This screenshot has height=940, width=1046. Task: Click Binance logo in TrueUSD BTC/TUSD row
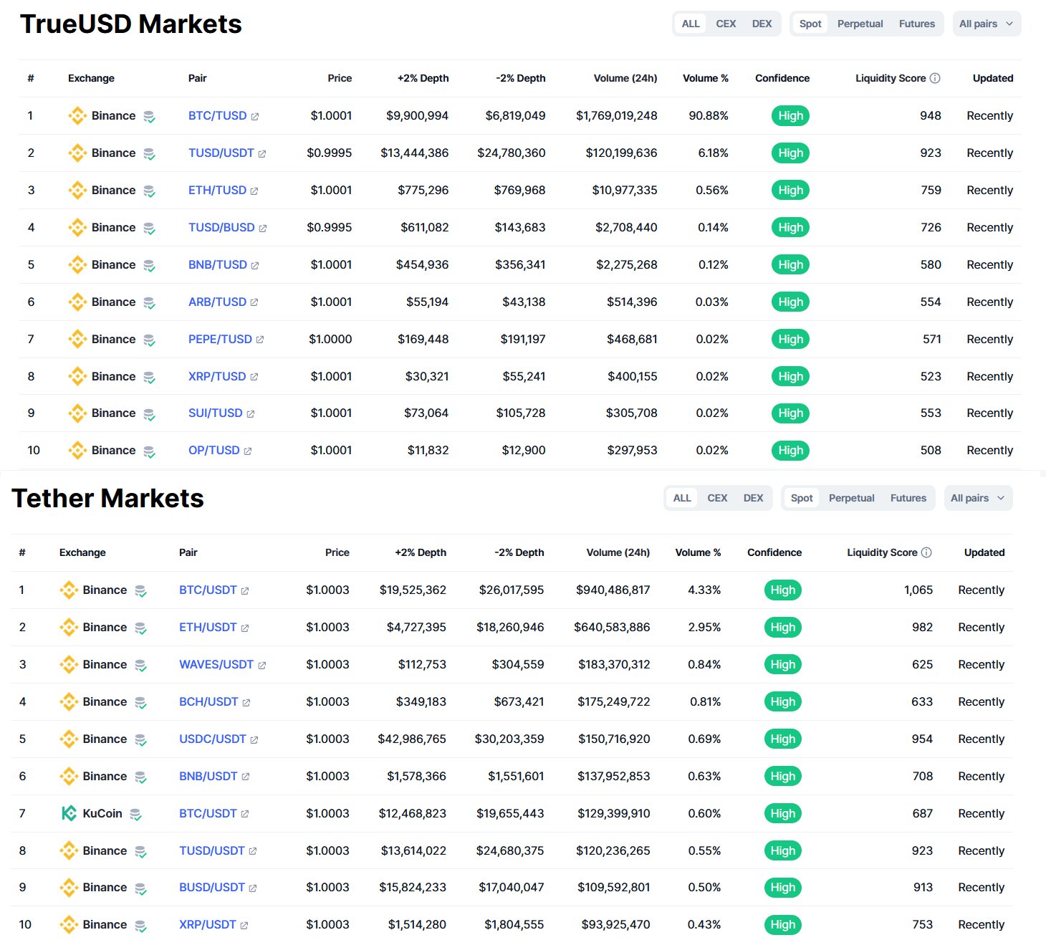tap(77, 116)
